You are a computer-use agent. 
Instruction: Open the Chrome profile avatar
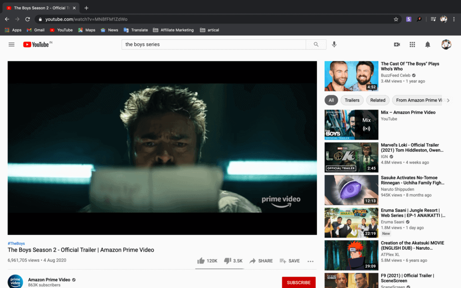(443, 19)
